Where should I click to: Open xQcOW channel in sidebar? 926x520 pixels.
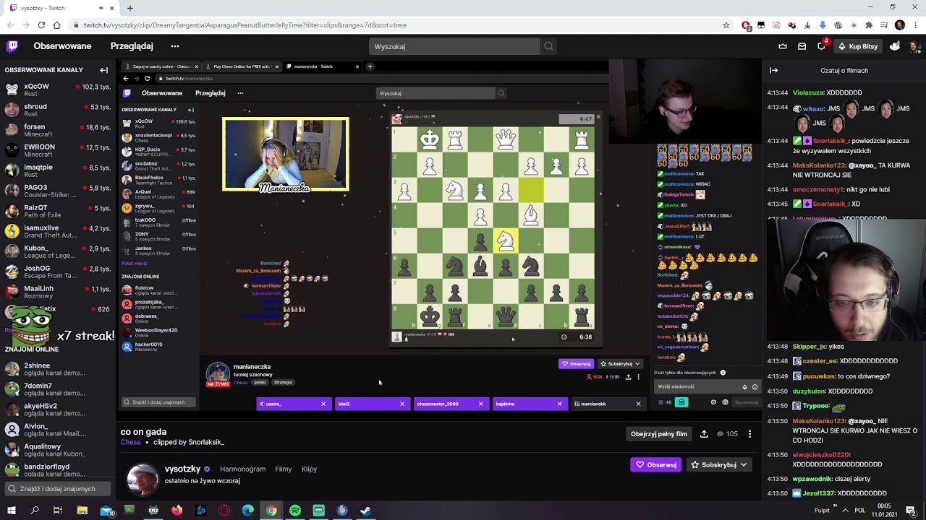[x=58, y=90]
